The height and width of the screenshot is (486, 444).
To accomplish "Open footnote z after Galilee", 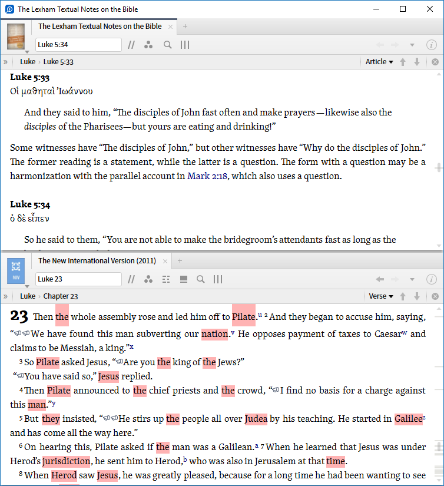I will 424,418.
